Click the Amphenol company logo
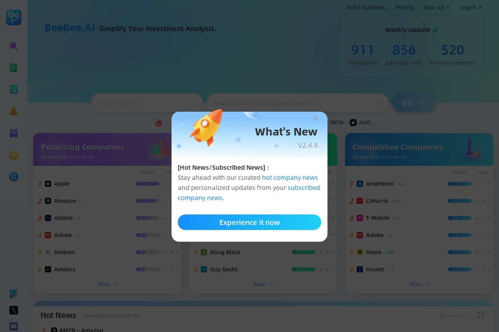 click(360, 184)
